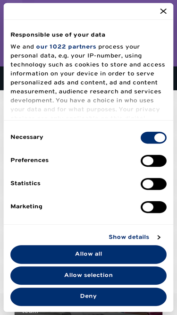Click the partially hidden image below the dialog
The height and width of the screenshot is (315, 177).
point(89,314)
